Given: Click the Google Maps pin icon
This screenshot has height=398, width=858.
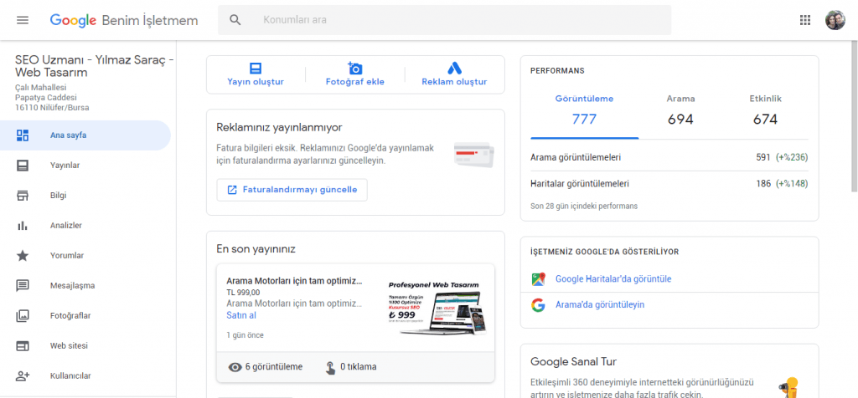Looking at the screenshot, I should click(x=538, y=279).
